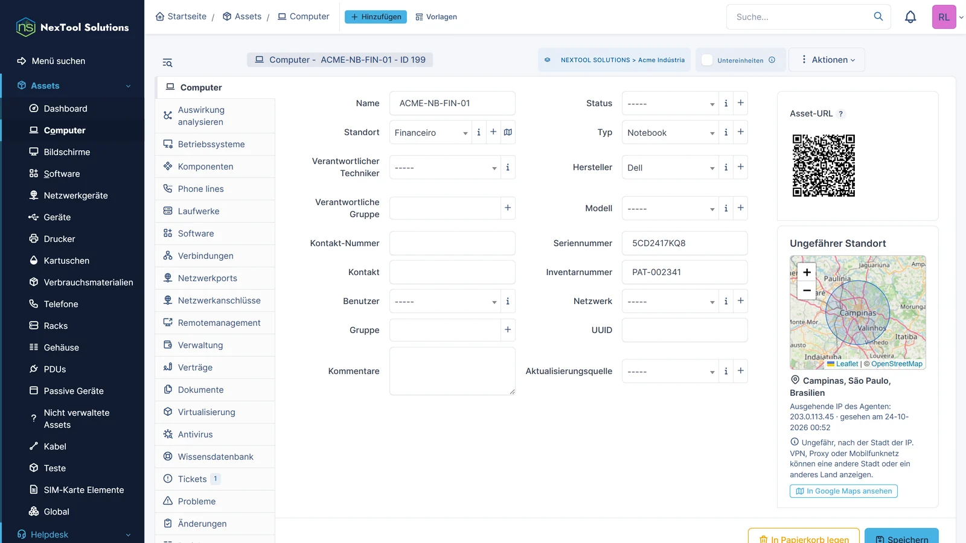Open Vorlagen in top bar

pyautogui.click(x=436, y=17)
